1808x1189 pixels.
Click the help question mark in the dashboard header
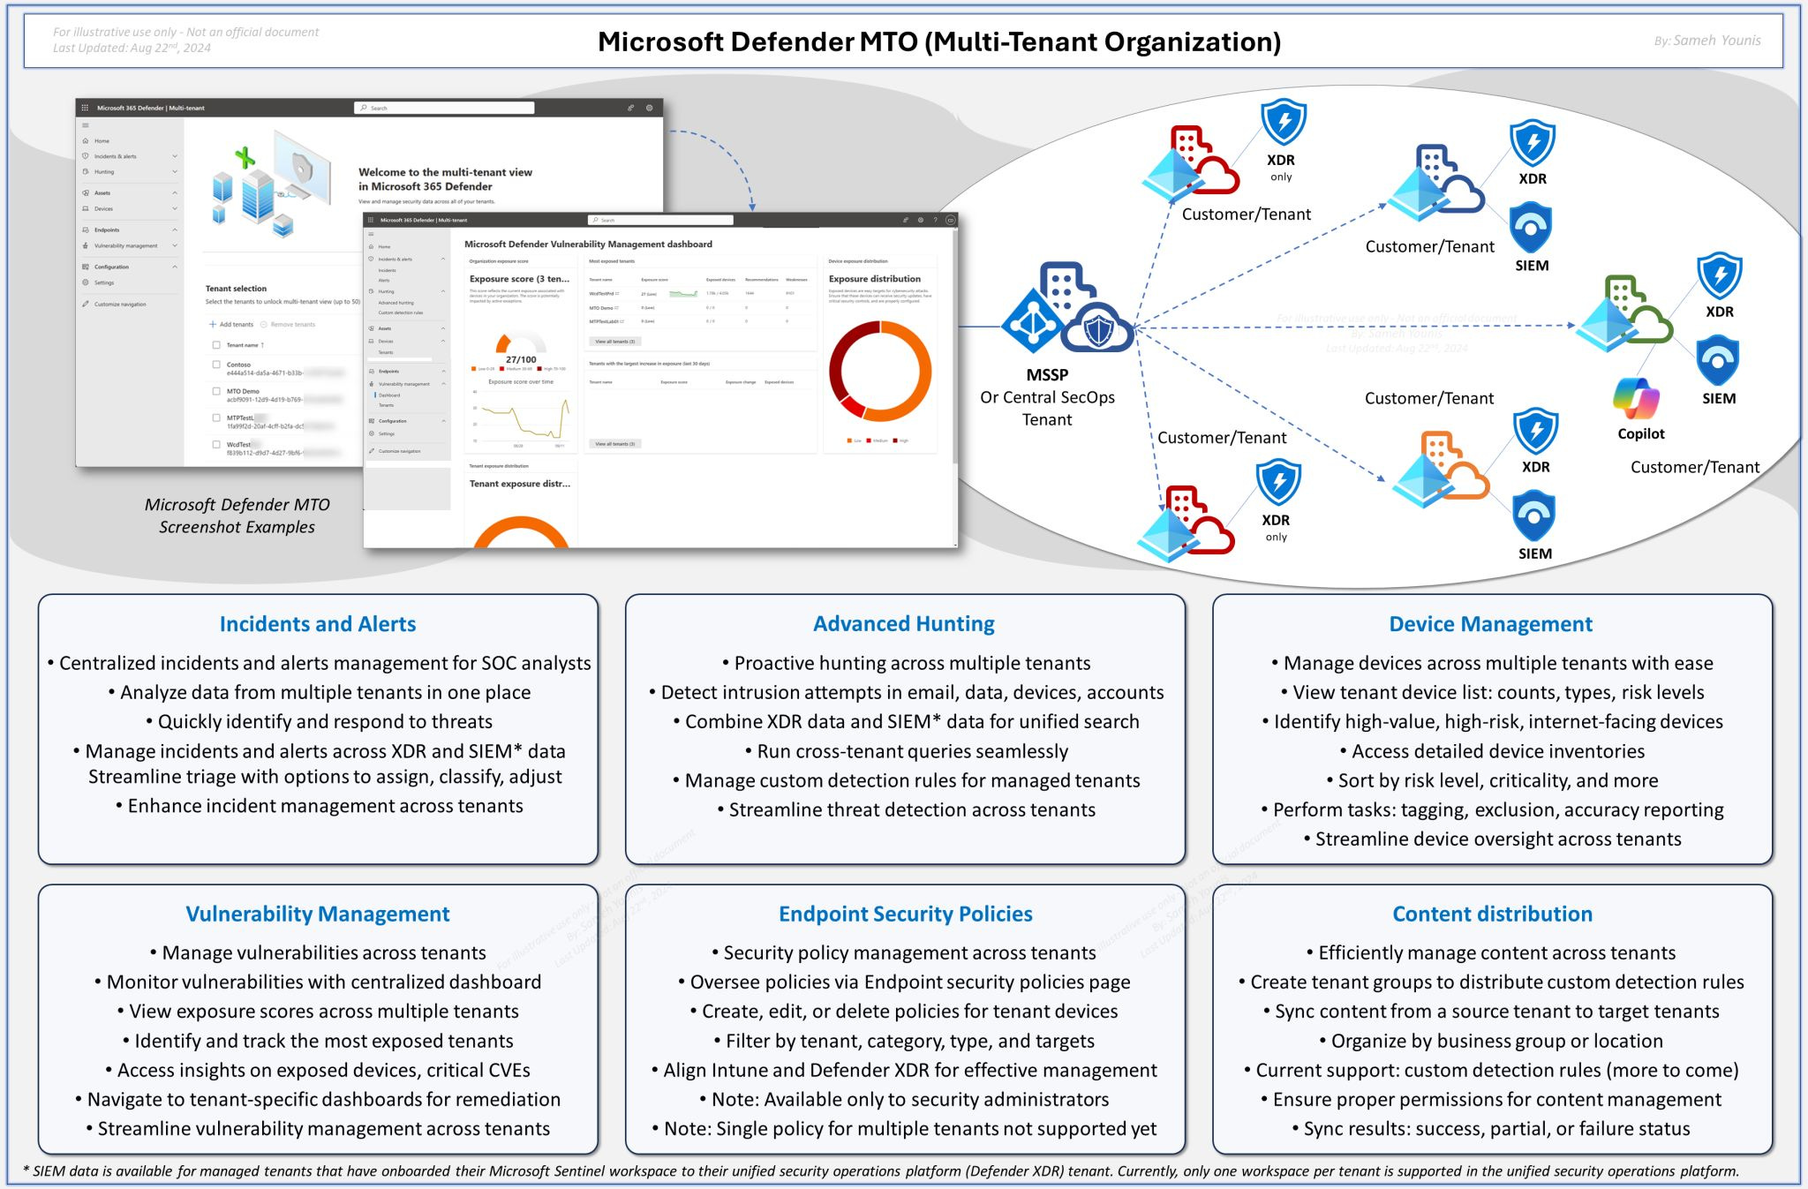(x=936, y=220)
